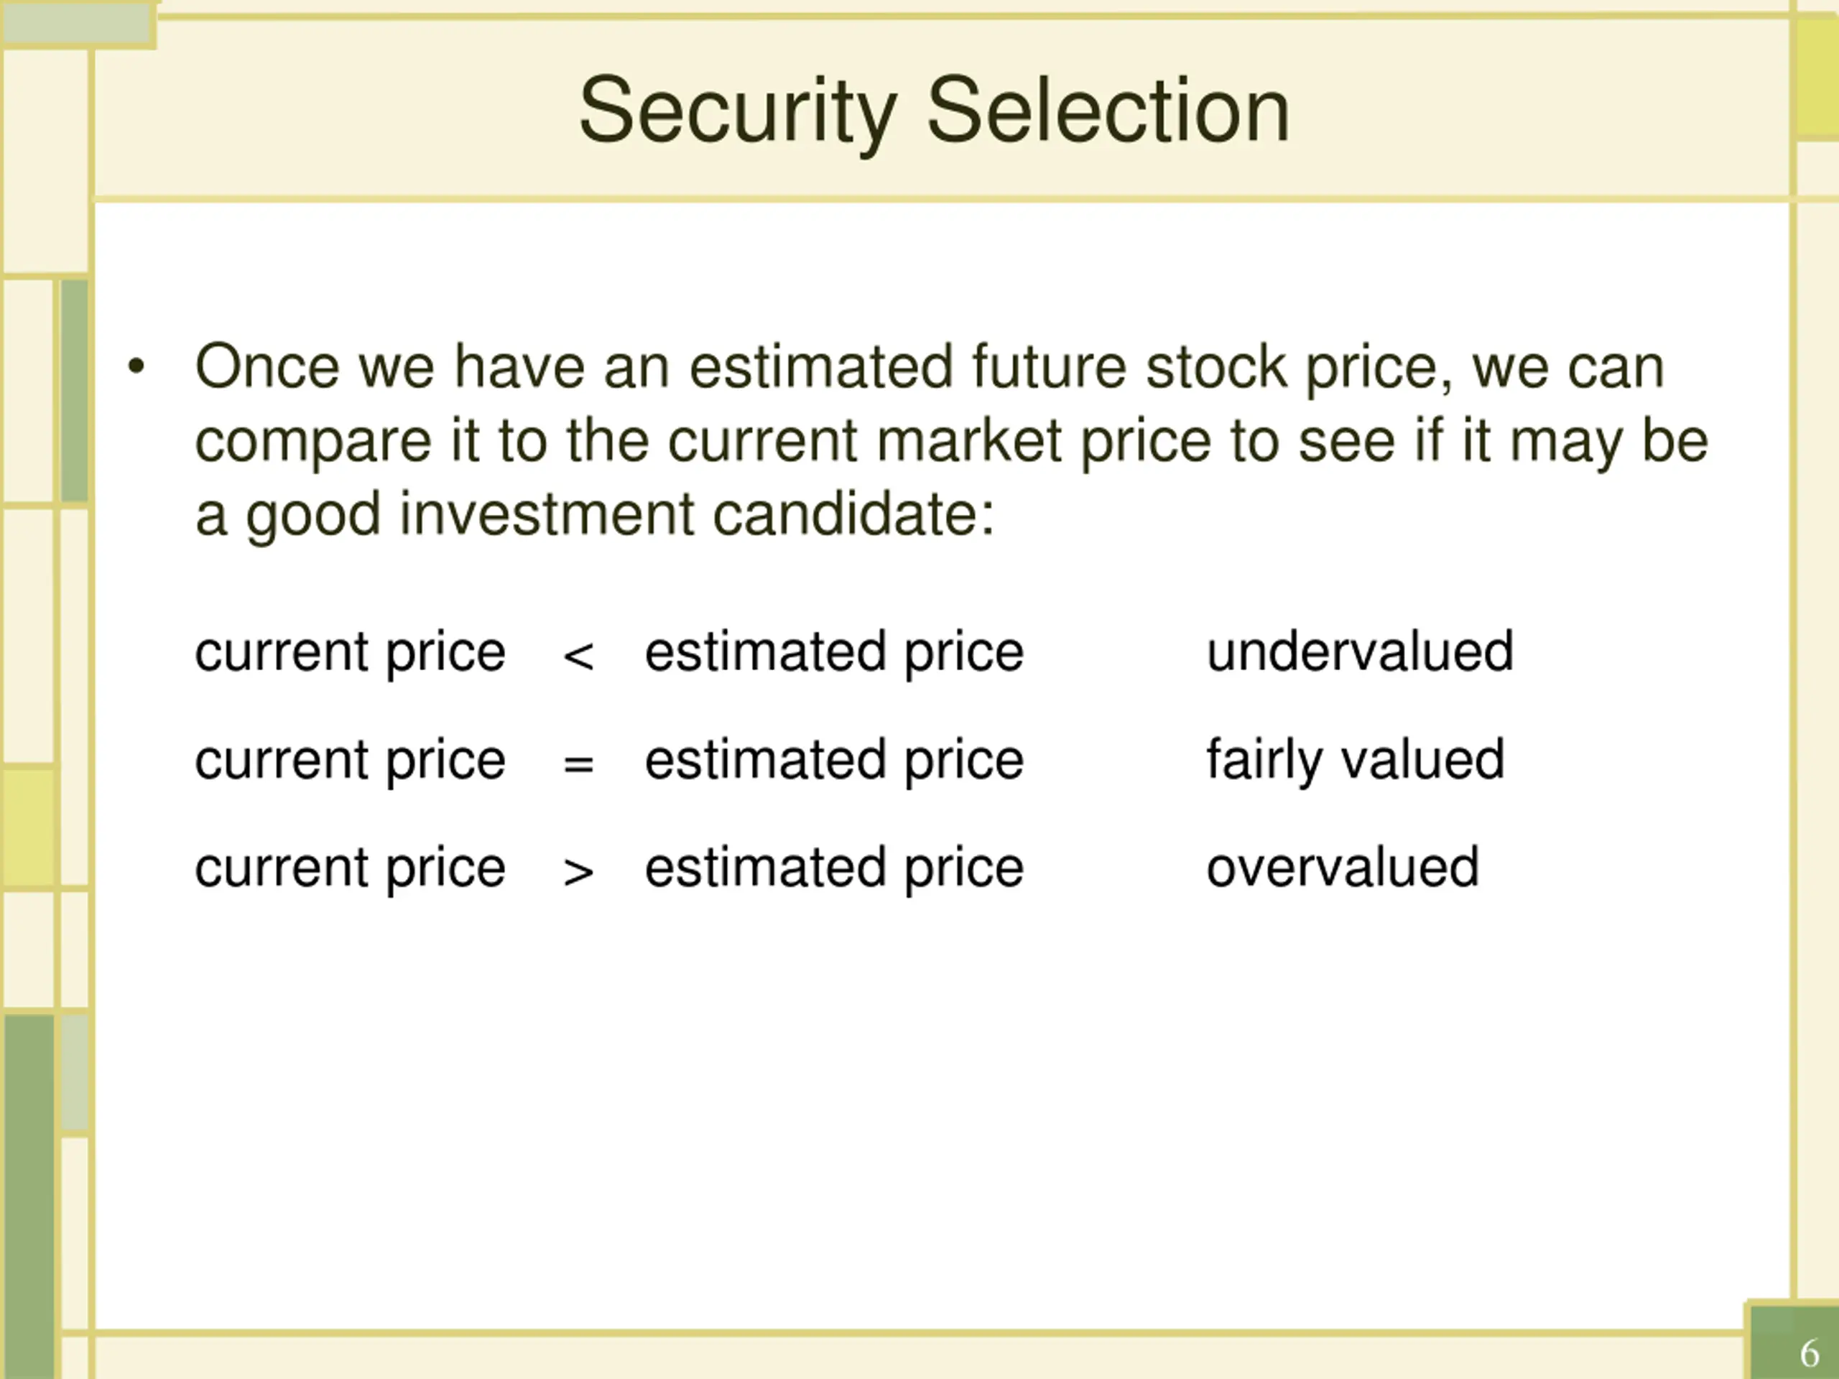Click the second current price text
Screen dimensions: 1839x1379
(350, 761)
